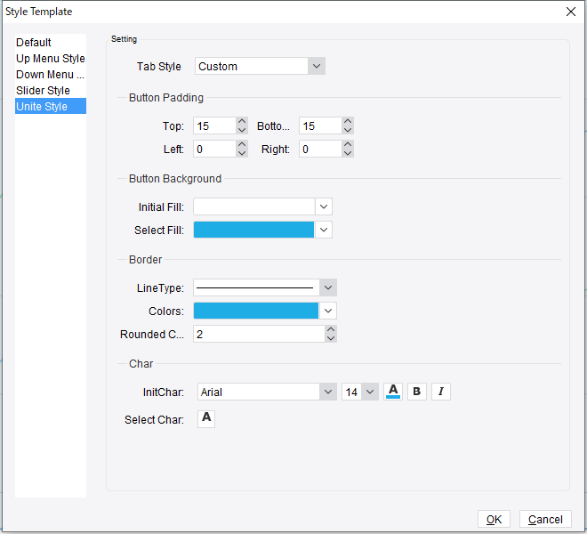Viewport: 587px width, 534px height.
Task: Click the InitChar font color icon
Action: click(x=394, y=392)
